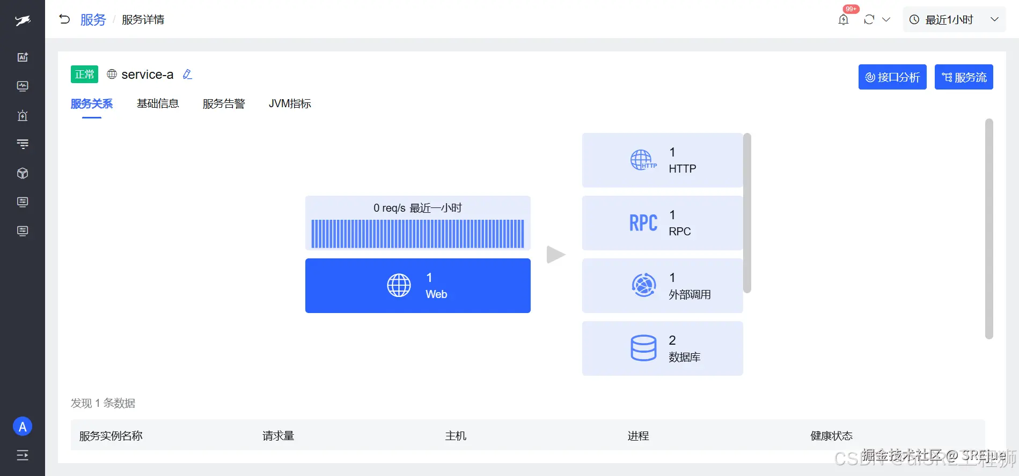
Task: Open the refresh interval dropdown arrow
Action: 886,19
